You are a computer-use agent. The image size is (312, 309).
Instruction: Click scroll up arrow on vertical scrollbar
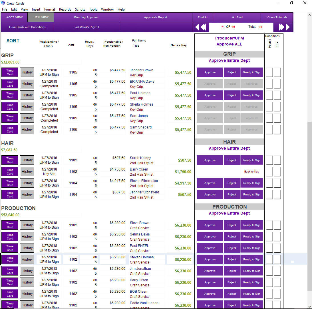(x=309, y=15)
